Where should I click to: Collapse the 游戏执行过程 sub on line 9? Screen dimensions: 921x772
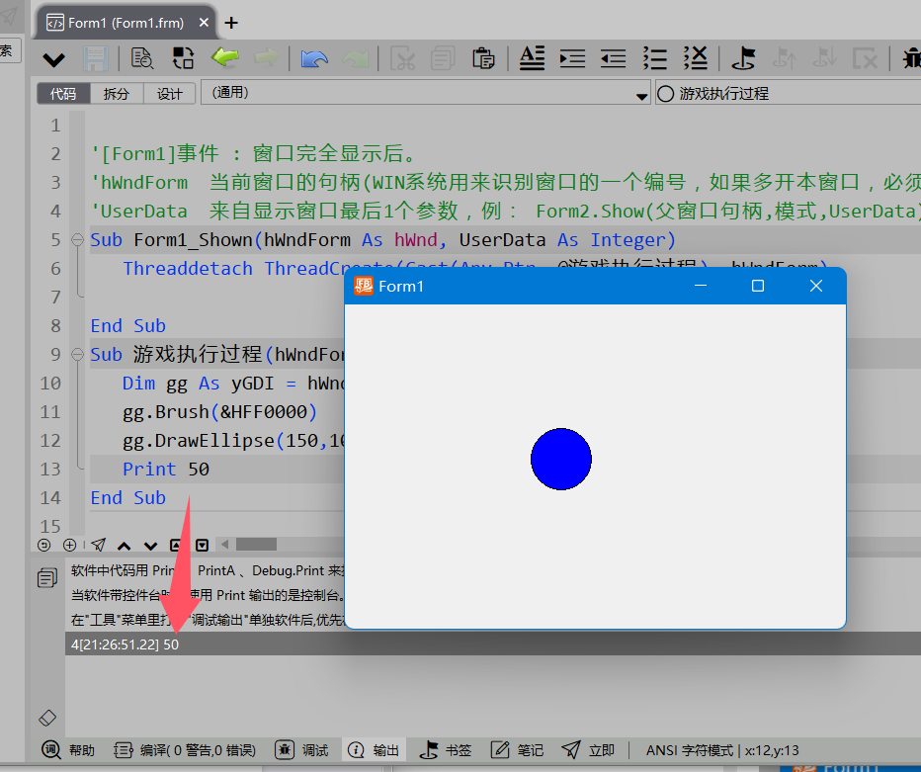pyautogui.click(x=77, y=355)
